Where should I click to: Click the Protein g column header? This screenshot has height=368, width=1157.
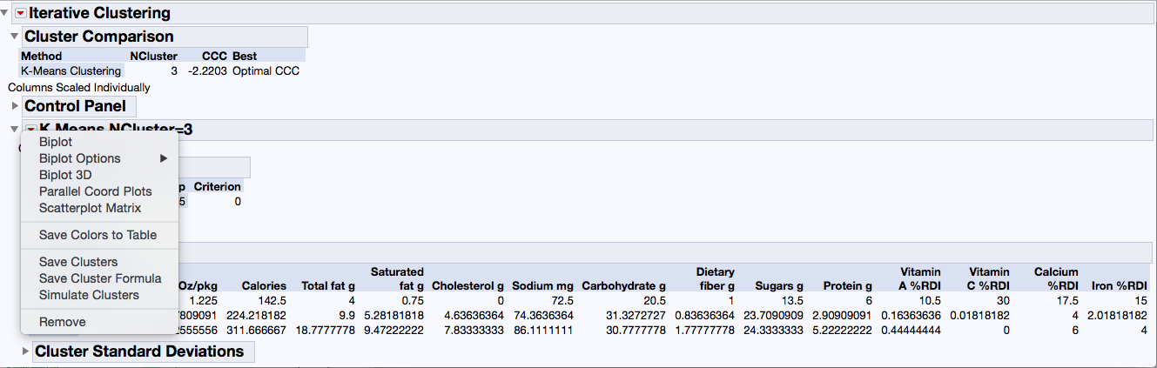(847, 285)
